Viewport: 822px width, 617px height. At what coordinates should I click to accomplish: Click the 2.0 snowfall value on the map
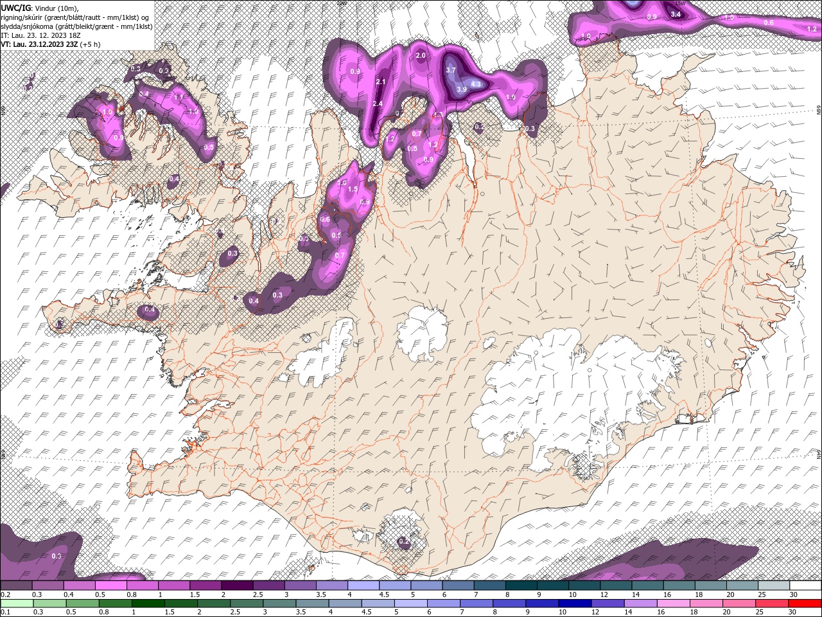(x=421, y=56)
